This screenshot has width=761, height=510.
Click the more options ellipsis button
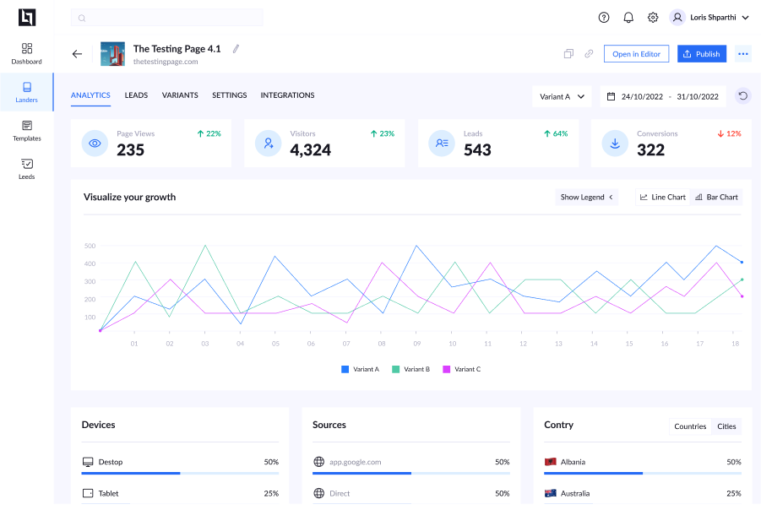(x=742, y=53)
